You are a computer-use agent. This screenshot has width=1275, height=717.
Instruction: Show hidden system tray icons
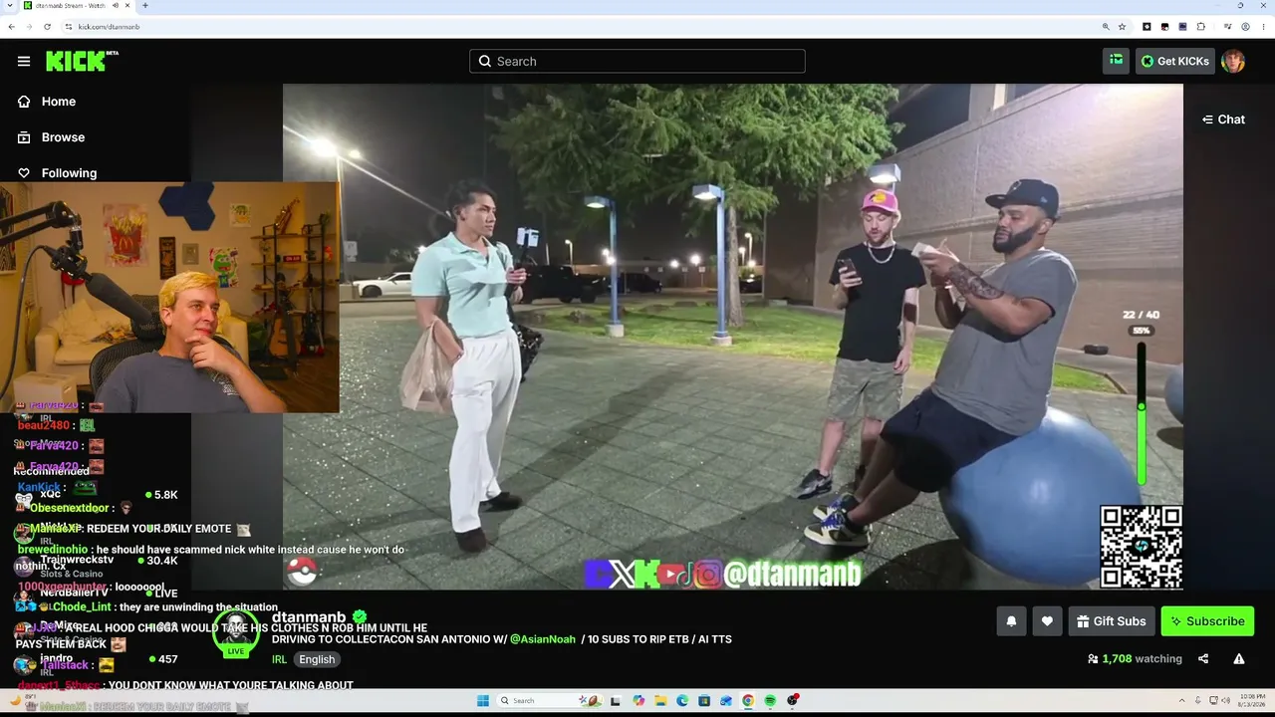click(1183, 701)
